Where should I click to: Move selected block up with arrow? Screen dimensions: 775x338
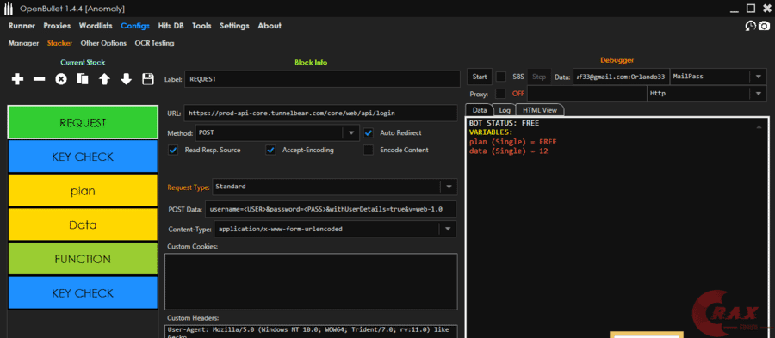pos(104,79)
